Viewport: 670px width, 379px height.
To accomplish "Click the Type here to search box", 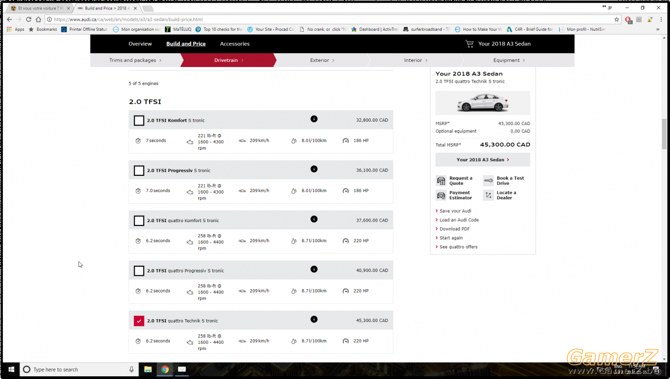I will pos(78,370).
